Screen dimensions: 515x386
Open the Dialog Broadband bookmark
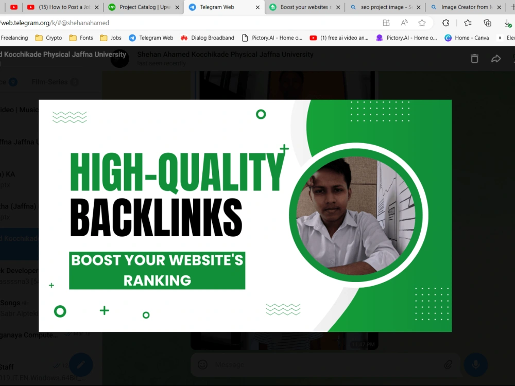207,38
